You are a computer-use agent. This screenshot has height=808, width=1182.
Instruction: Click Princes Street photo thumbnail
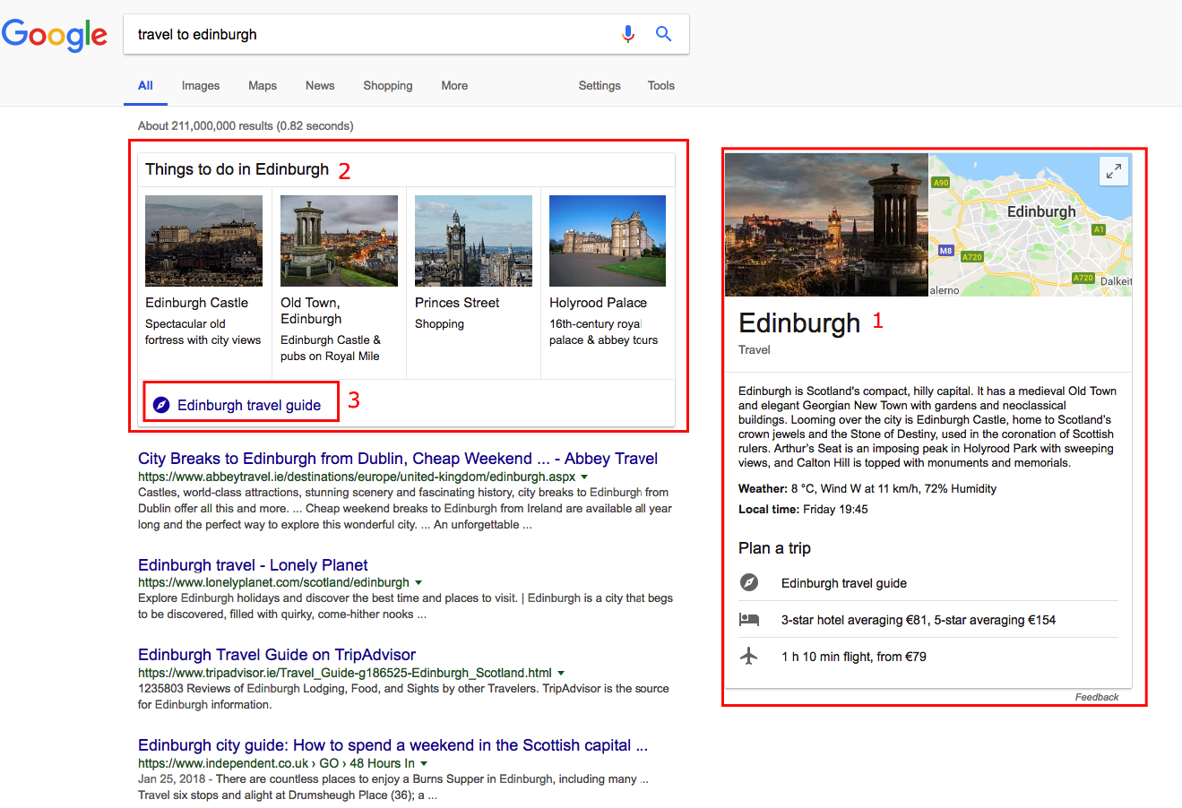pos(473,241)
